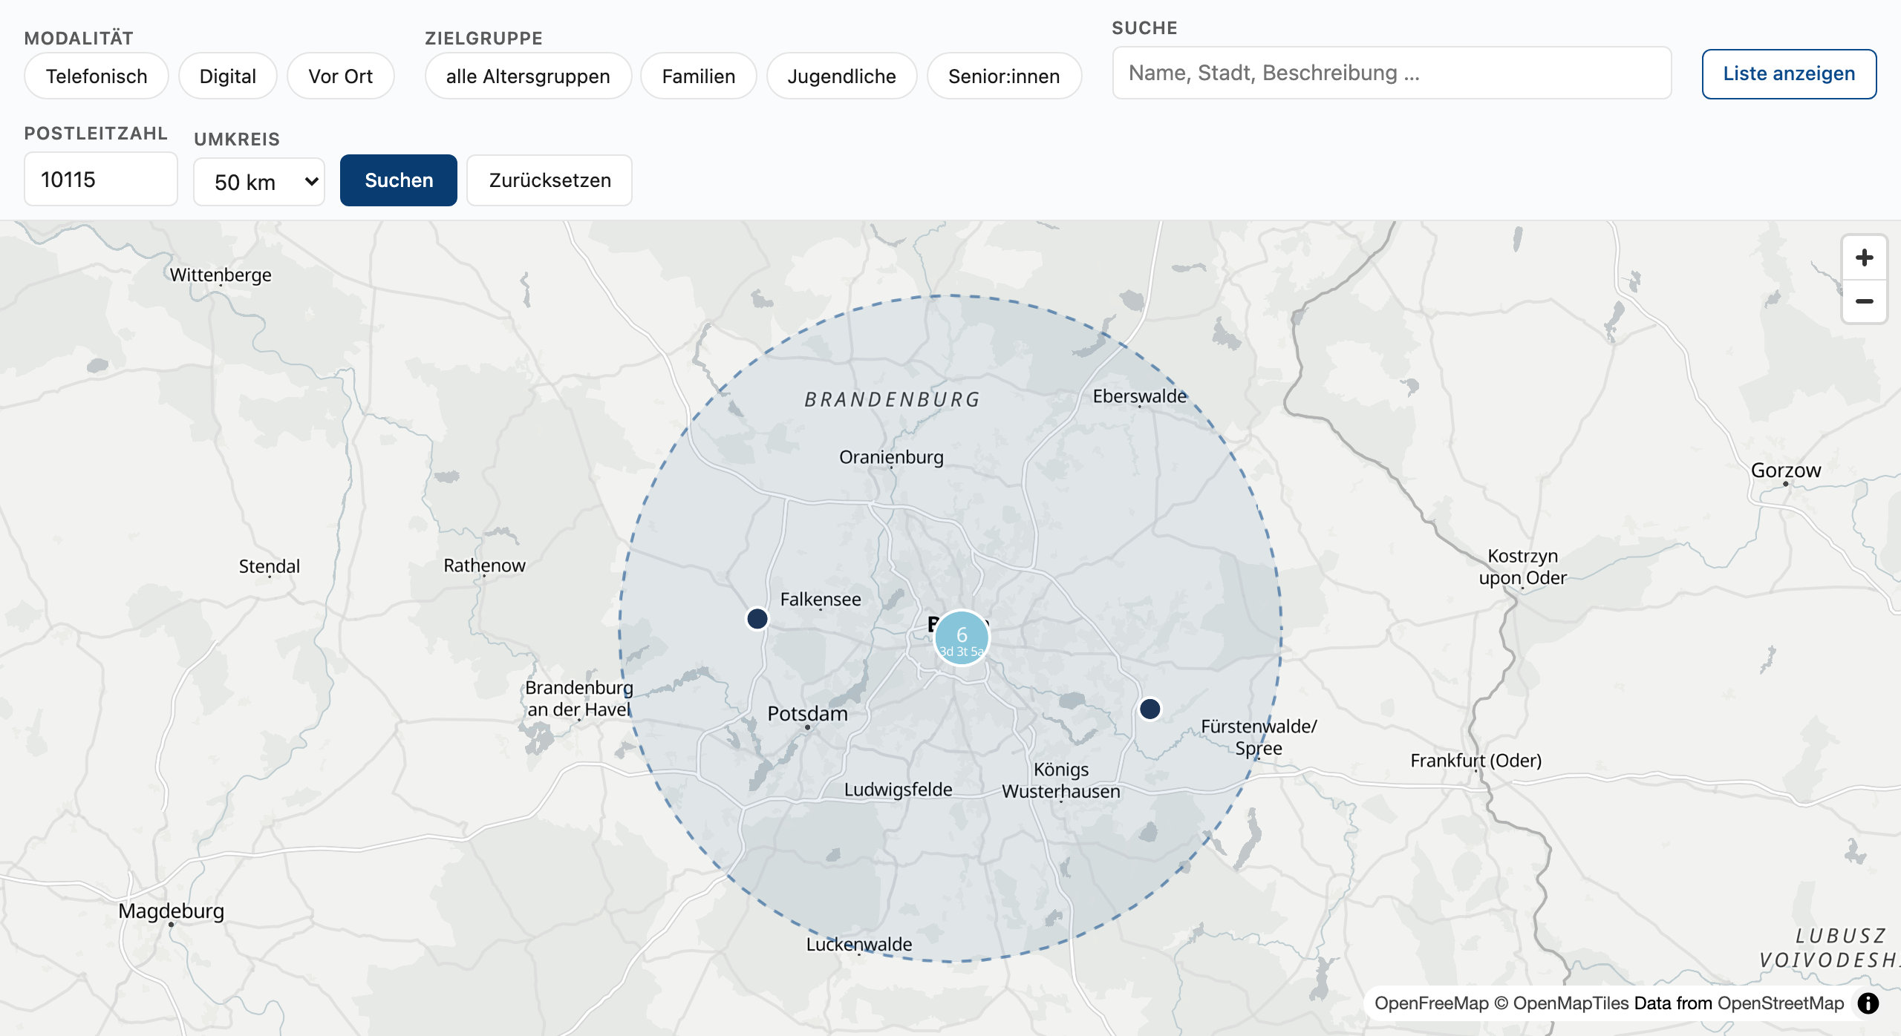1901x1036 pixels.
Task: Select the alle Altersgruppen filter
Action: (x=528, y=76)
